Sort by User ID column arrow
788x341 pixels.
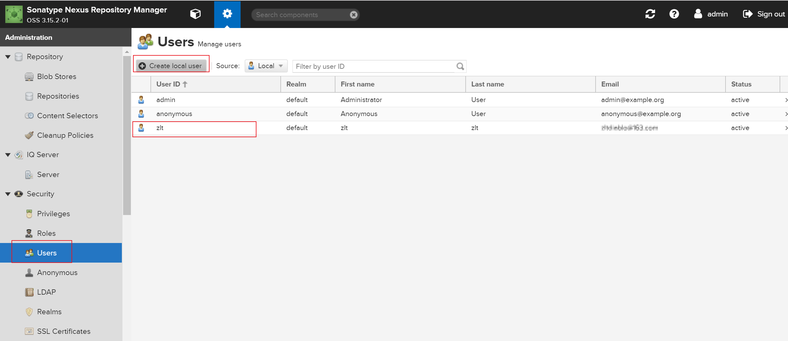pyautogui.click(x=185, y=84)
